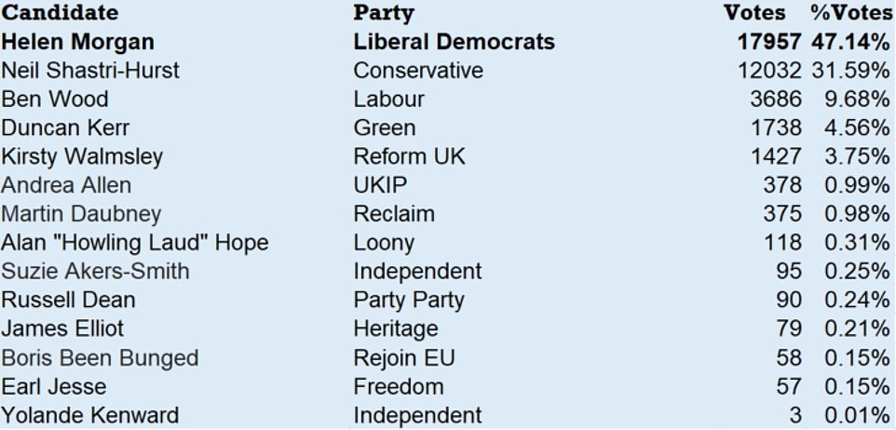
Task: Select the Conservative party cell
Action: pos(418,71)
